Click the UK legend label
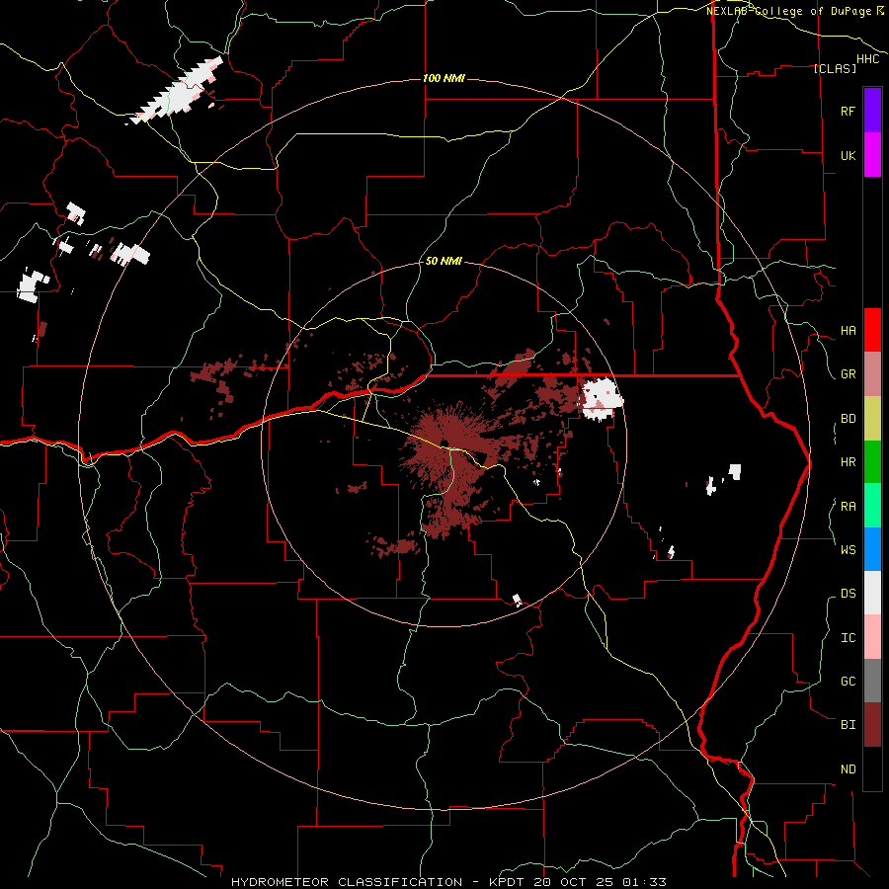This screenshot has width=889, height=889. pyautogui.click(x=848, y=155)
